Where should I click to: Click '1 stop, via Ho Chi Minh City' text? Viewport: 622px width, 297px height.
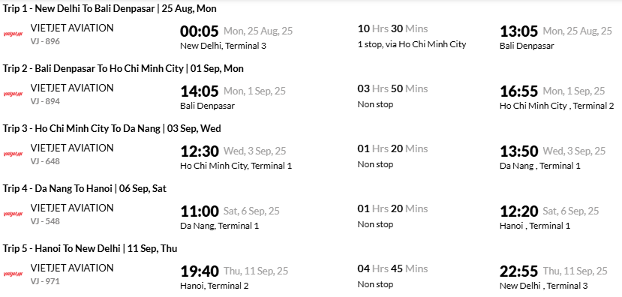pyautogui.click(x=412, y=44)
